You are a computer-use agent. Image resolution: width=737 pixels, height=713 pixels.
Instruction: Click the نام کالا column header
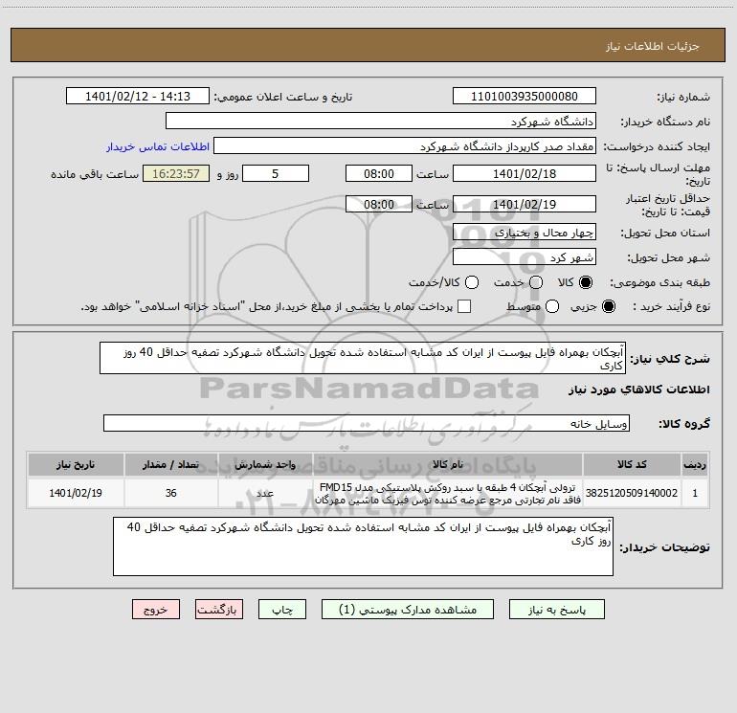pos(448,465)
